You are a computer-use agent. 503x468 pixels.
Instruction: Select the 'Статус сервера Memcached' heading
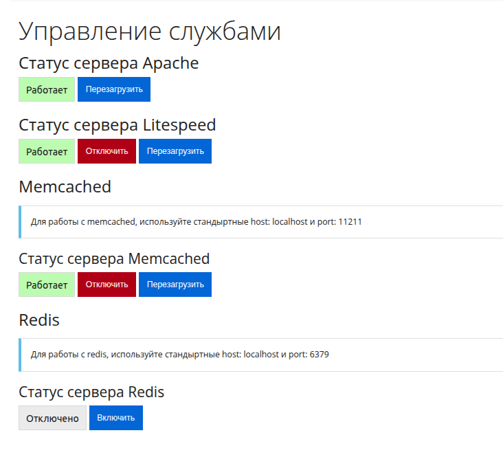(114, 258)
